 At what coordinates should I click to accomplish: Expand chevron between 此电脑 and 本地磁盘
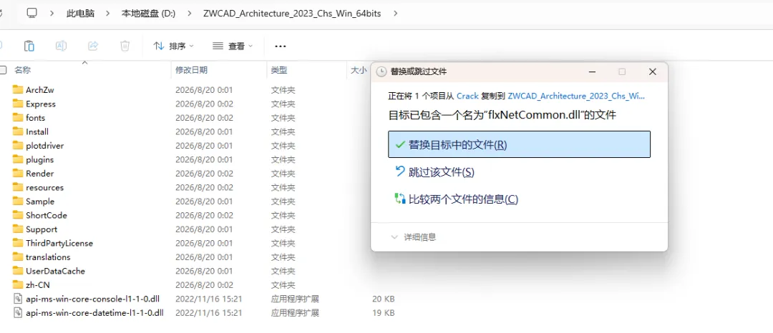tap(108, 14)
